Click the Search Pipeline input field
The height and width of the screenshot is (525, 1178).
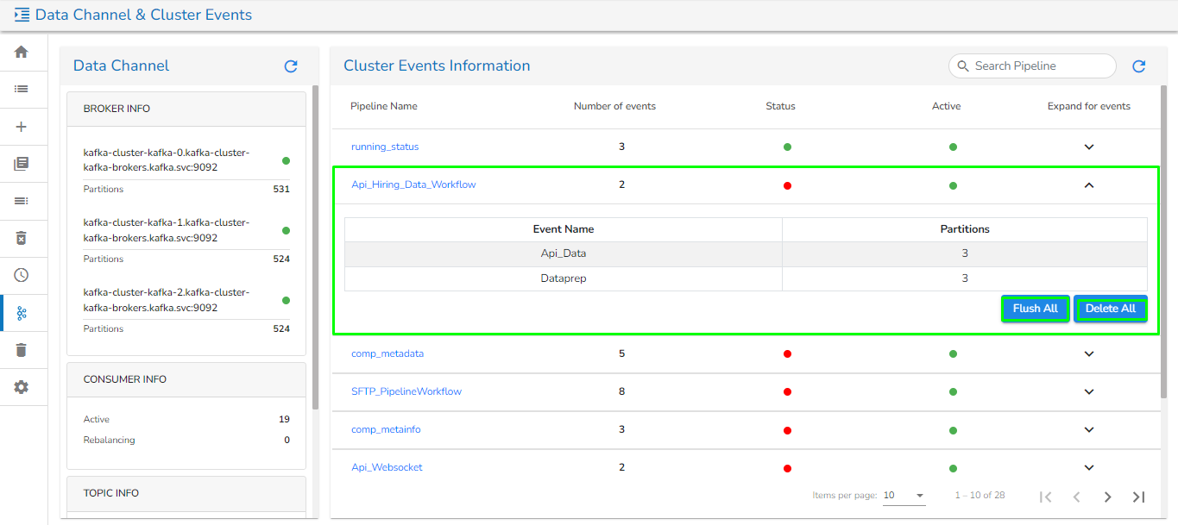(1040, 66)
